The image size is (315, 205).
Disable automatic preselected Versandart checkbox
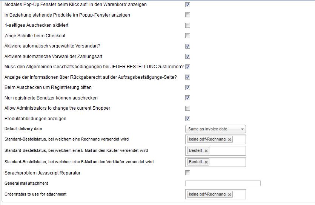pos(187,46)
